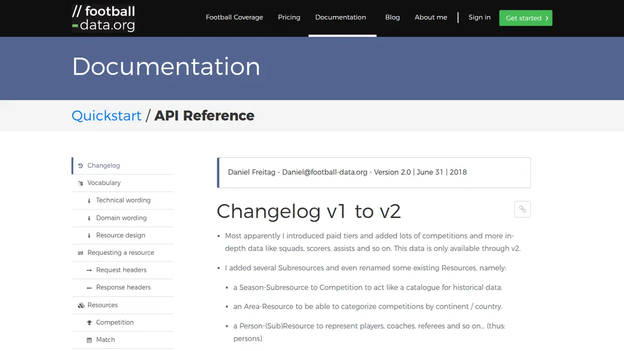
Task: Click the right arrow icon beside Request headers
Action: pyautogui.click(x=89, y=270)
